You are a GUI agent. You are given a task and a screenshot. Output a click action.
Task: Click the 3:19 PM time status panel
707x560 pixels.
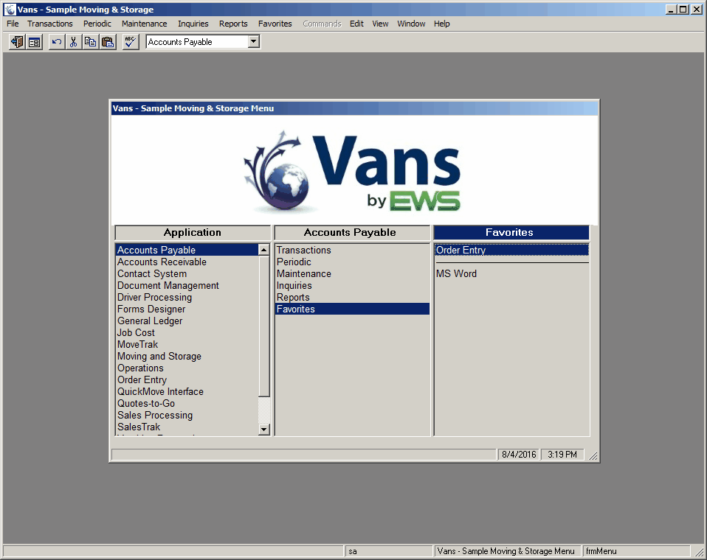[x=562, y=455]
